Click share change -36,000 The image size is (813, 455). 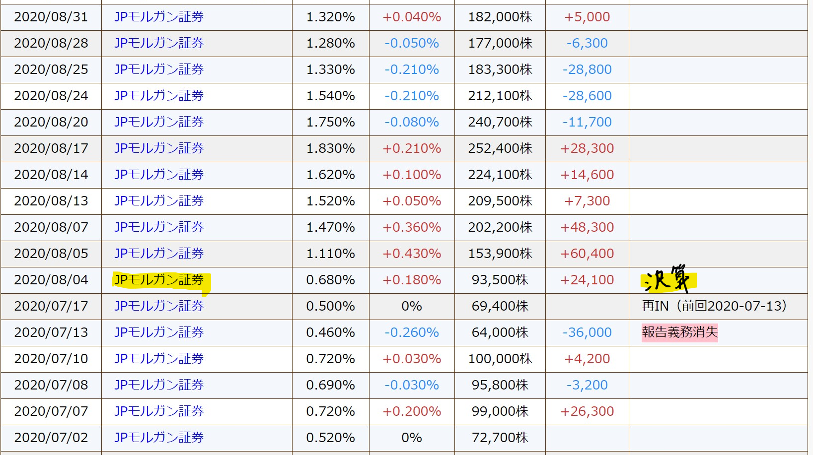pos(587,332)
